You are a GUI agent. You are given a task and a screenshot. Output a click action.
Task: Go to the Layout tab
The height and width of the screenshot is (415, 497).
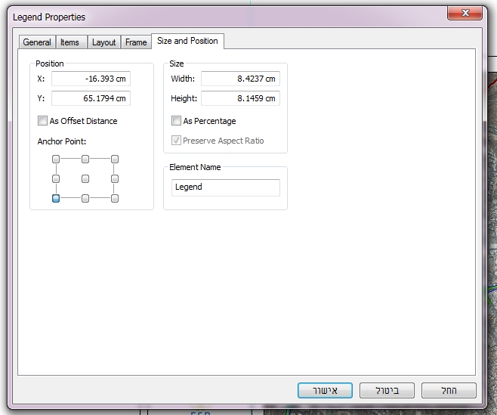104,42
